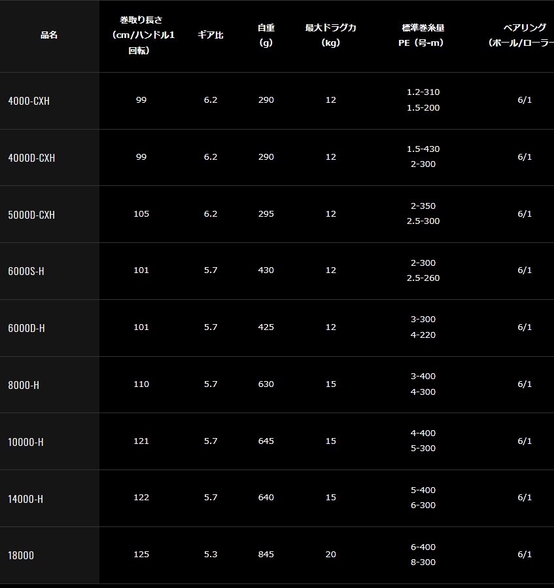Viewport: 554px width, 588px height.
Task: Click weight 845 for 18000
Action: tap(266, 554)
